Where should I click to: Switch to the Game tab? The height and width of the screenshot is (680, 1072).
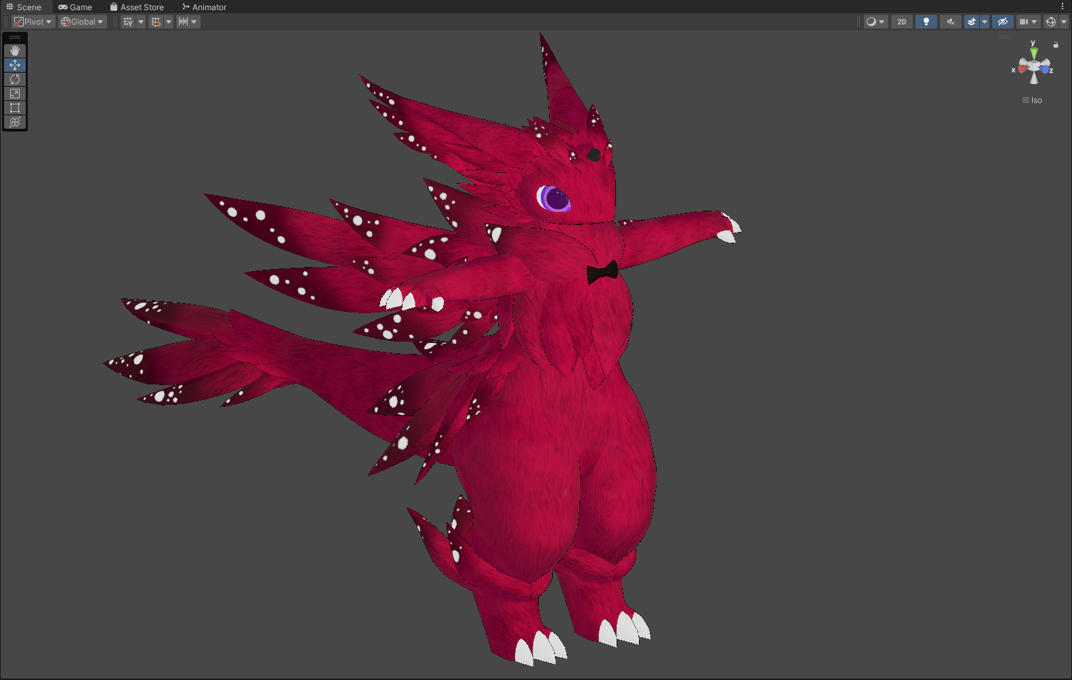pos(75,7)
